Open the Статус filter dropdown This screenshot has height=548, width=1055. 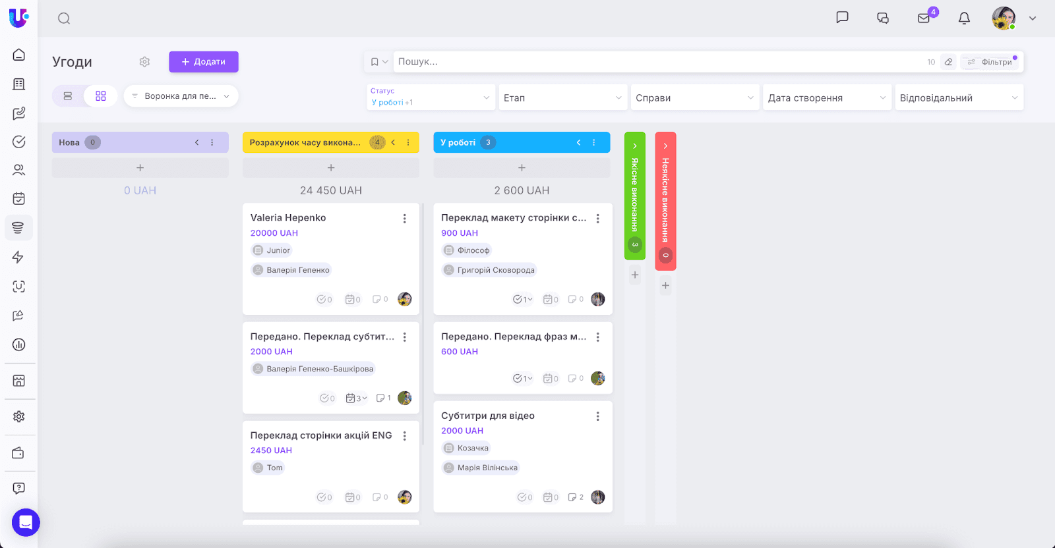coord(431,97)
